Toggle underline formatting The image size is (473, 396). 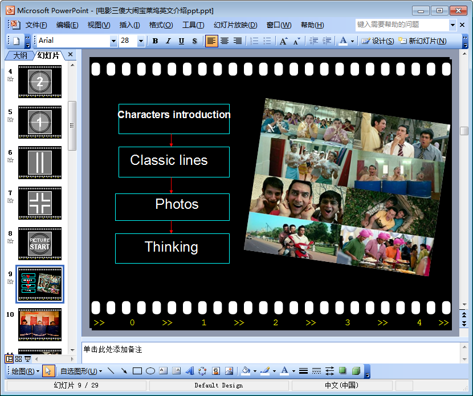(x=181, y=41)
